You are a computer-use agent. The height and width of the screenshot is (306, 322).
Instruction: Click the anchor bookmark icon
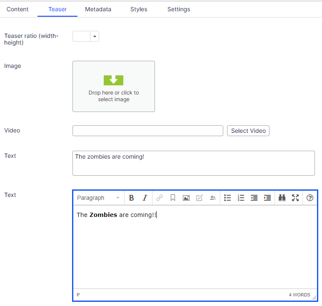[173, 198]
